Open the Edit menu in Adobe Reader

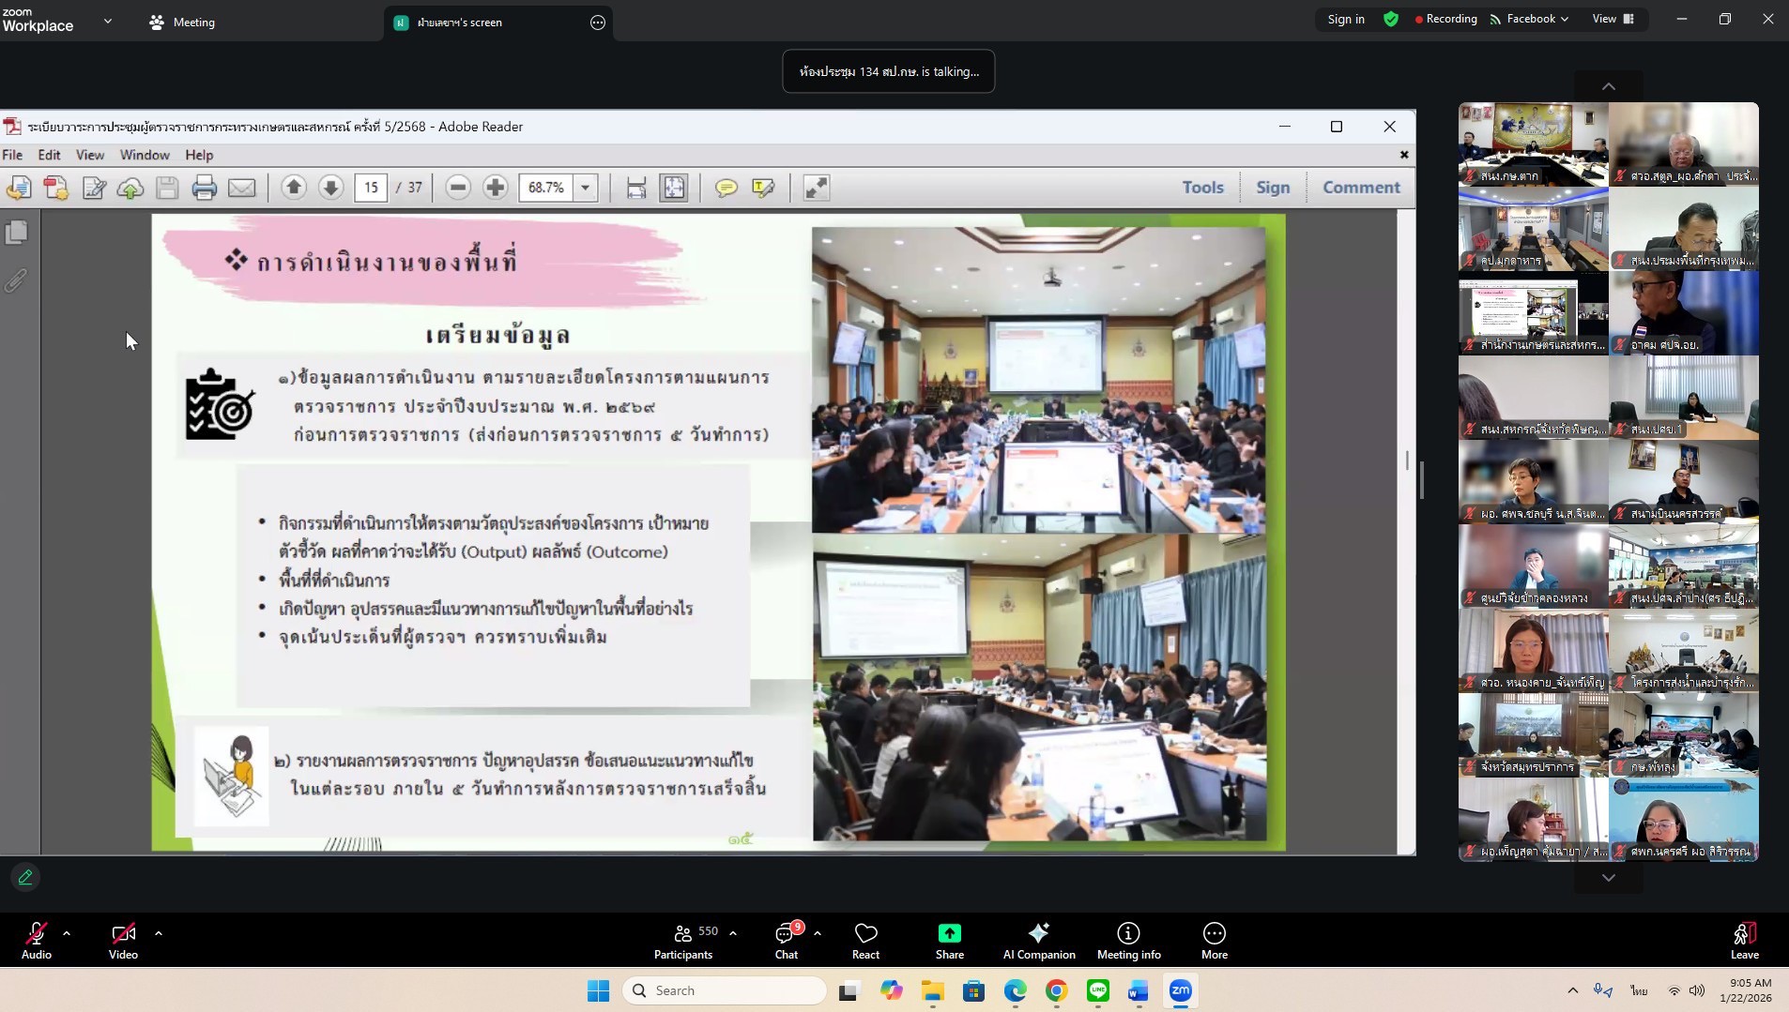point(49,155)
